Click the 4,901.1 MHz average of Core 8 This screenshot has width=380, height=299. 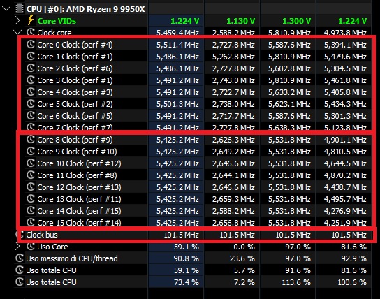pyautogui.click(x=345, y=140)
